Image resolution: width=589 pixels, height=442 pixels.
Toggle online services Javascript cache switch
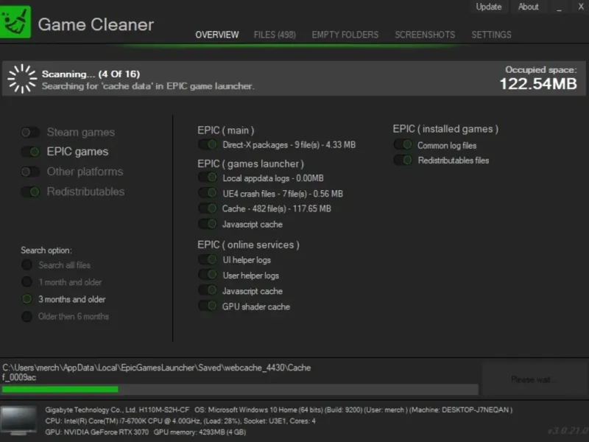coord(208,290)
